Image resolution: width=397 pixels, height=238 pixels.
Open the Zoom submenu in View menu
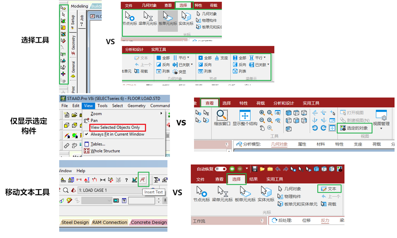[x=124, y=114]
